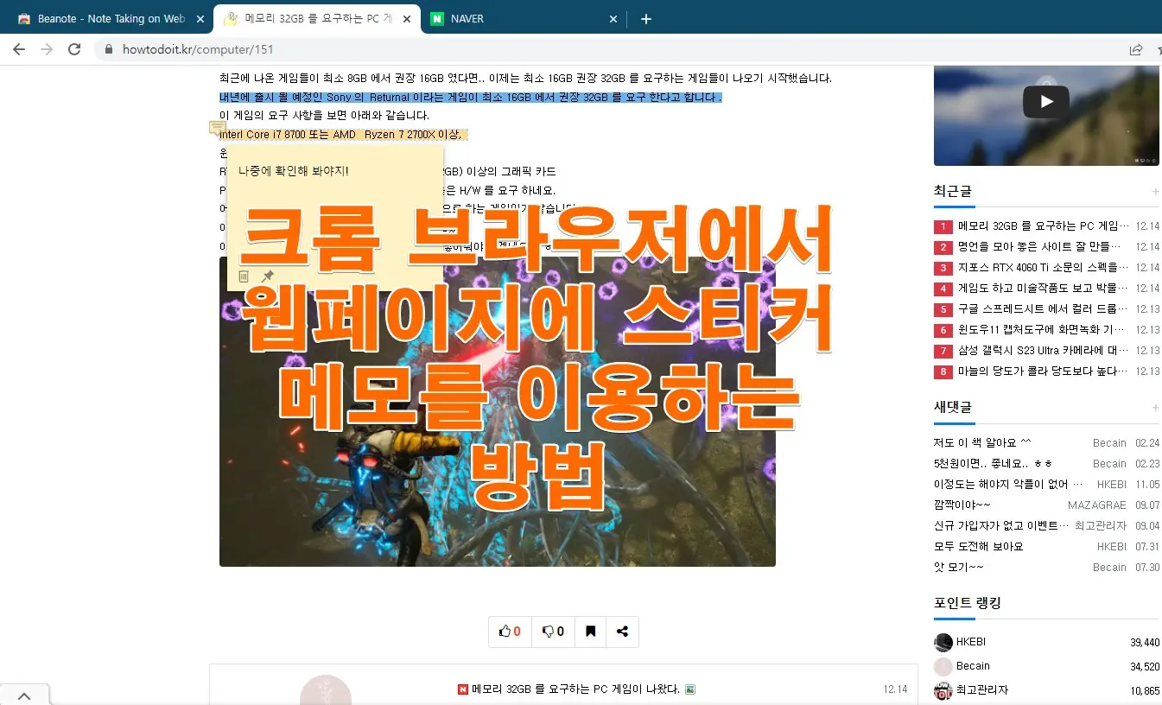Click the chevron-up control at bottom left
This screenshot has width=1162, height=705.
pos(25,694)
